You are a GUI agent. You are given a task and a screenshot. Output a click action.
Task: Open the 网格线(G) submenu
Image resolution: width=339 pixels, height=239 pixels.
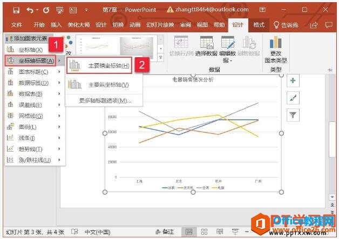pos(35,116)
